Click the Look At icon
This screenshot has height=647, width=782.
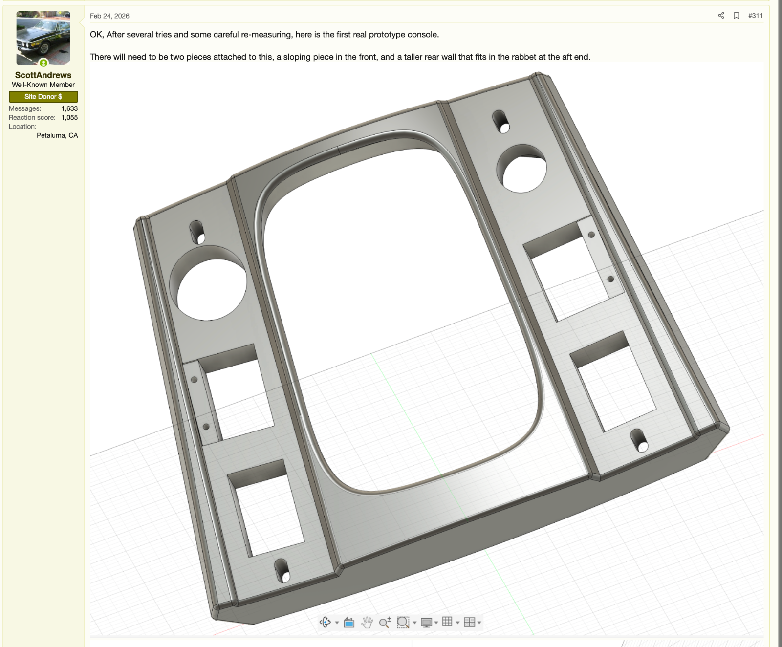coord(349,622)
